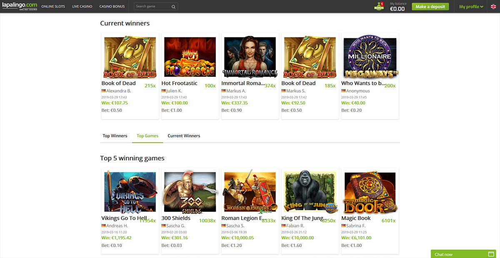
Task: Click 300 Shields title link
Action: tap(176, 218)
